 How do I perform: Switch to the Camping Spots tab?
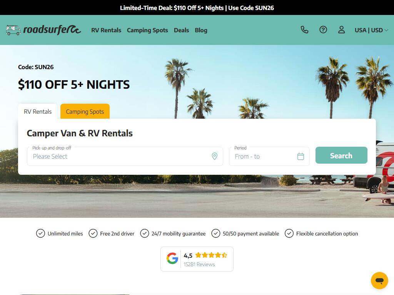85,111
